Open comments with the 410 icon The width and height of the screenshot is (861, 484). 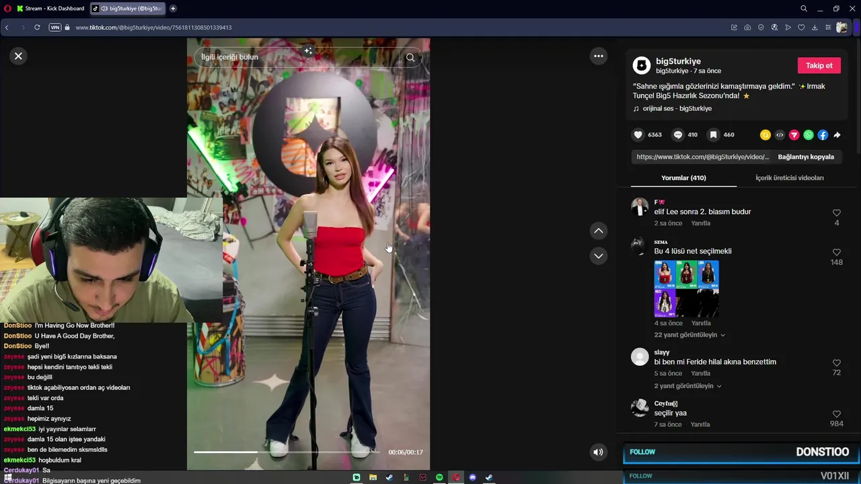(x=678, y=134)
